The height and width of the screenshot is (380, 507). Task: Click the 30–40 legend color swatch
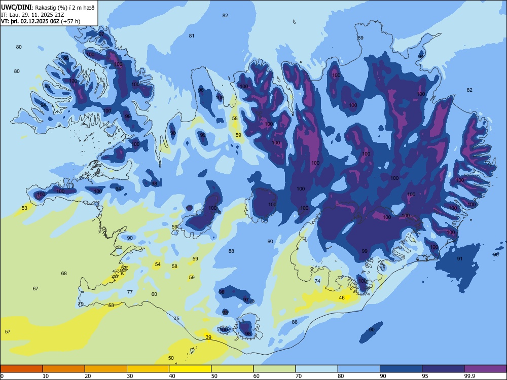click(x=148, y=369)
